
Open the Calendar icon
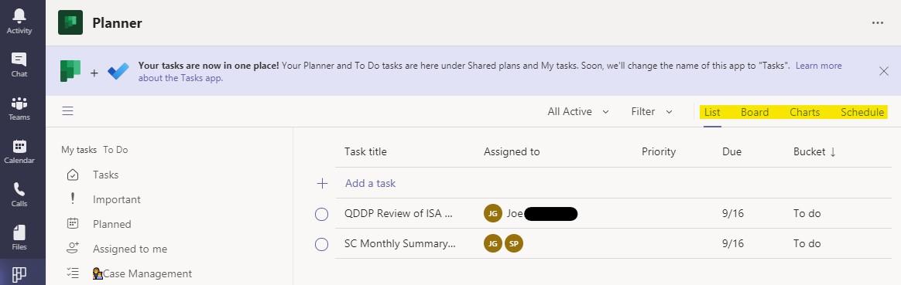pos(19,146)
